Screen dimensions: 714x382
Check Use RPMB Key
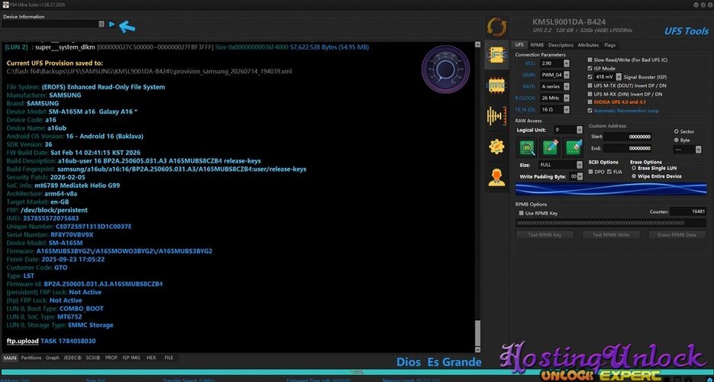[522, 213]
